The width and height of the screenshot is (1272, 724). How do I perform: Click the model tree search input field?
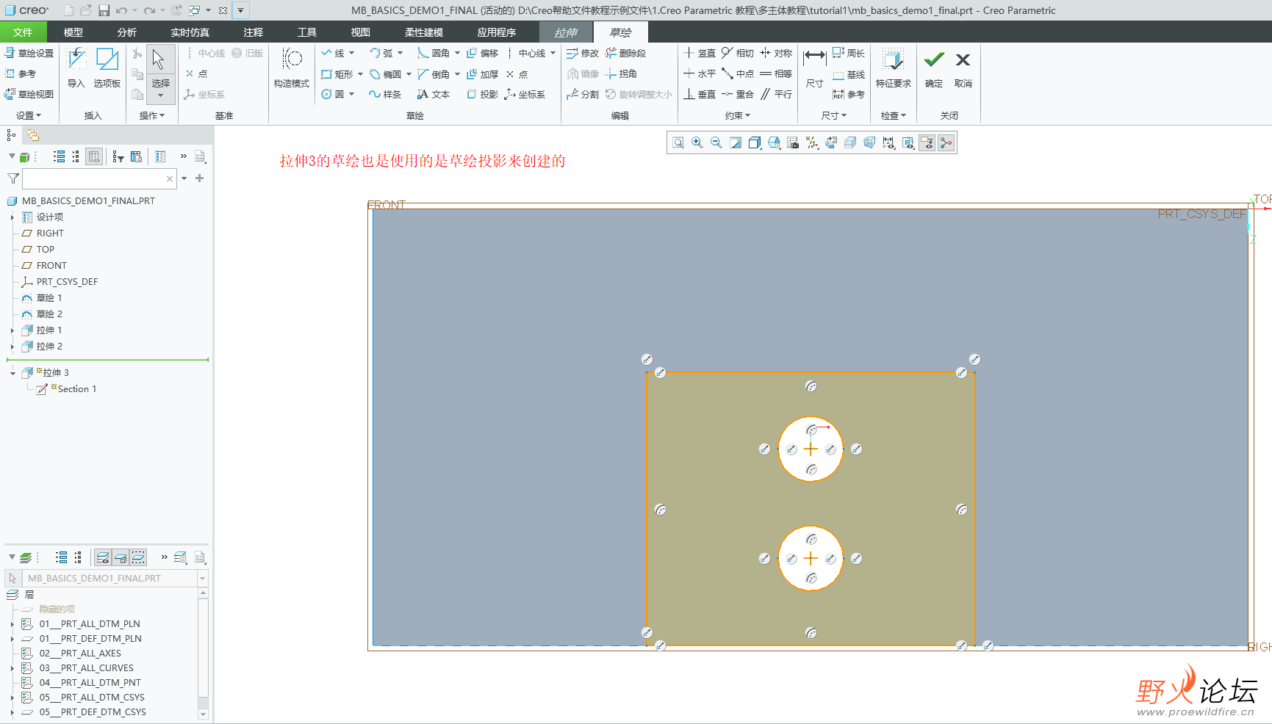[99, 178]
